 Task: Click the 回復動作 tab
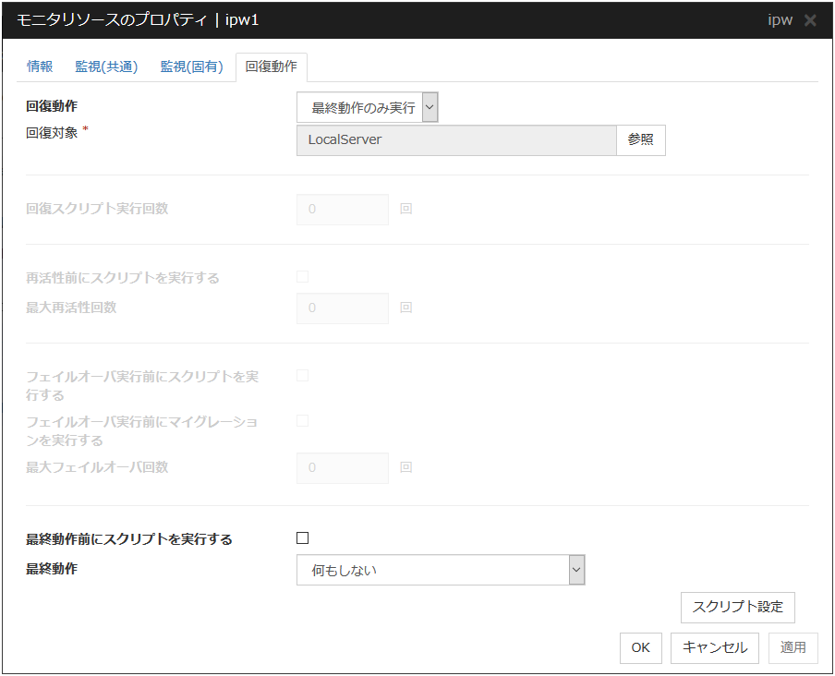(272, 66)
